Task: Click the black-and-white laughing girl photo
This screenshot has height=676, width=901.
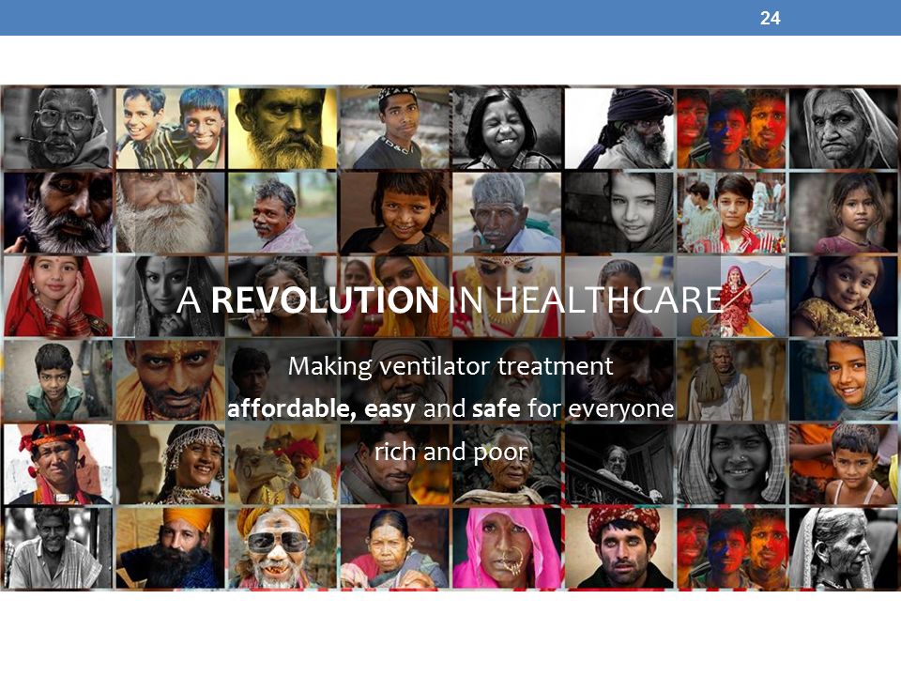Action: point(507,128)
